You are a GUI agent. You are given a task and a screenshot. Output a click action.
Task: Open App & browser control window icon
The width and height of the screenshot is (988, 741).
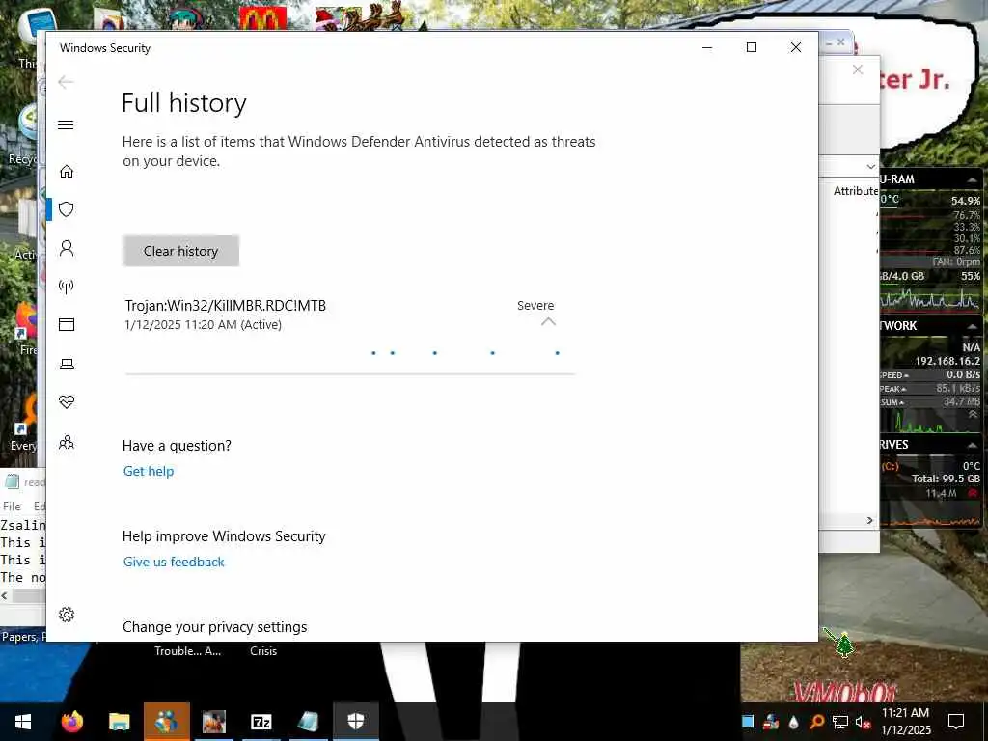click(x=67, y=324)
